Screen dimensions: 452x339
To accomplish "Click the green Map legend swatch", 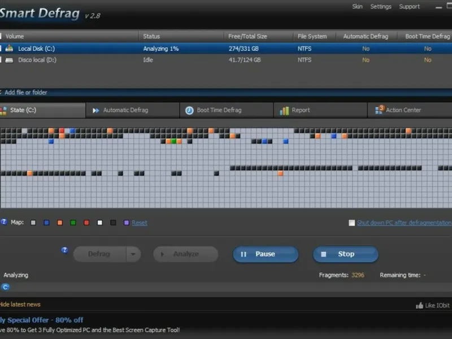I will point(73,223).
